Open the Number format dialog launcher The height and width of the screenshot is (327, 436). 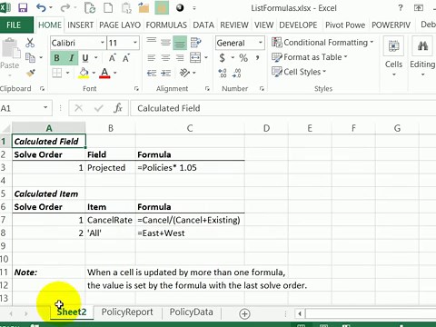point(262,89)
